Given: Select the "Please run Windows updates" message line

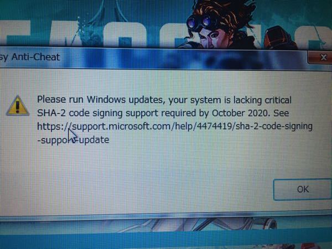Looking at the screenshot, I should point(164,100).
